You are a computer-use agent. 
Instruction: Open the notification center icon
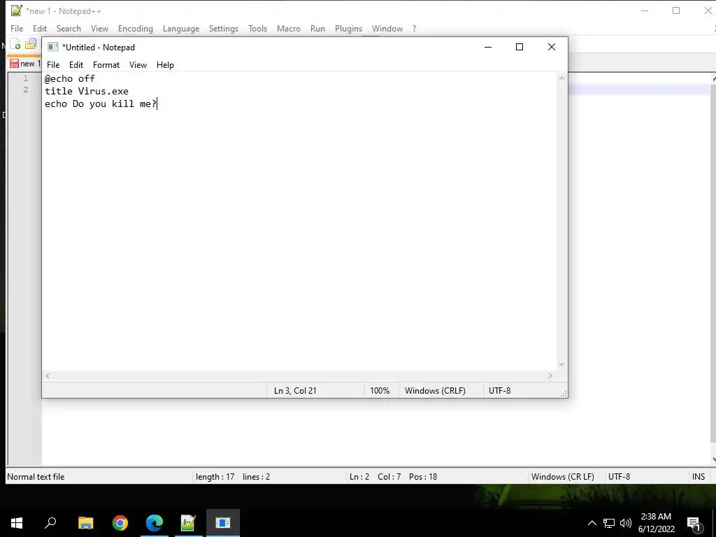[x=694, y=523]
